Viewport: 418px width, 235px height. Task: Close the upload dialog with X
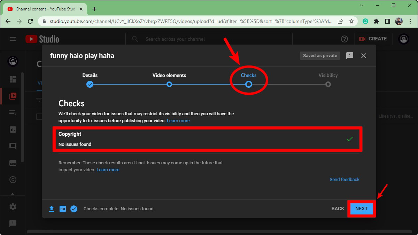[x=364, y=56]
